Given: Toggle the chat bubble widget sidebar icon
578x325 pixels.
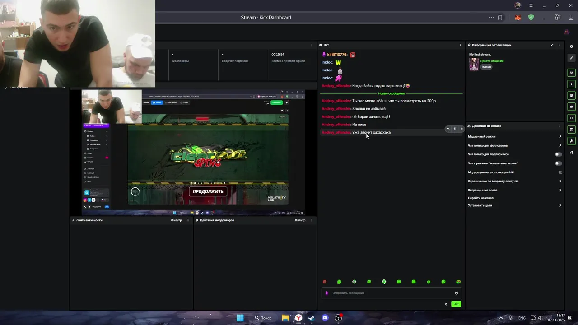Looking at the screenshot, I should (x=571, y=107).
